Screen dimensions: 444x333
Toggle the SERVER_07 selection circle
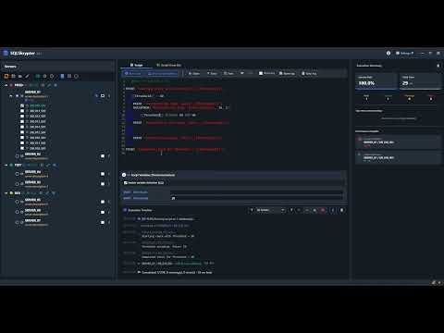(x=18, y=222)
